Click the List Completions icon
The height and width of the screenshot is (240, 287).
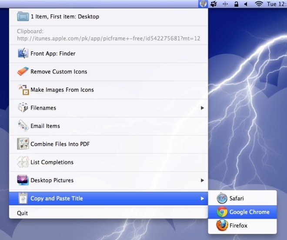click(x=23, y=162)
